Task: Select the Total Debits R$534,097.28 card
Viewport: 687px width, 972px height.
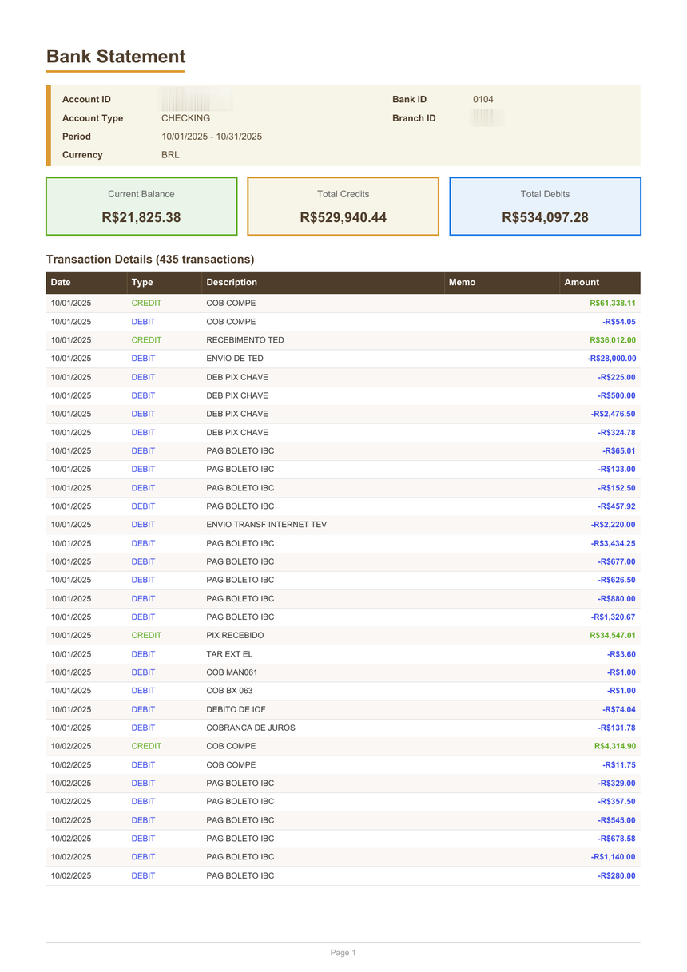Action: (x=545, y=206)
